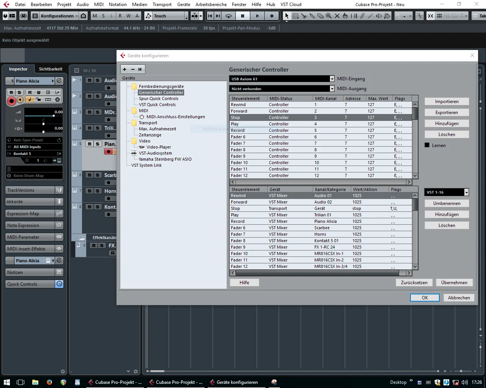Solo the Piano Alicia track in Inspector
Viewport: 486px width, 388px height.
tap(19, 92)
